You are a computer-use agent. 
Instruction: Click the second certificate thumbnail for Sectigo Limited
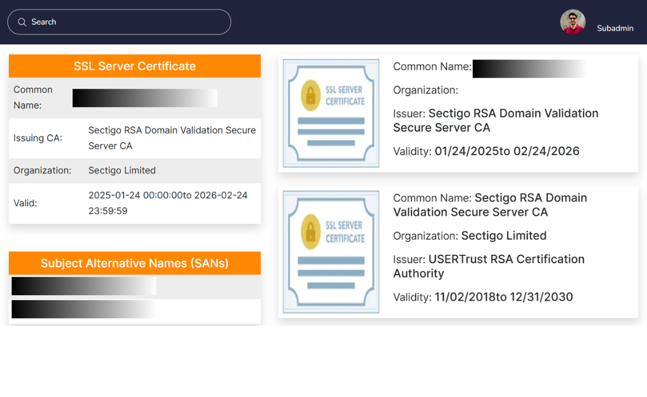pyautogui.click(x=331, y=252)
